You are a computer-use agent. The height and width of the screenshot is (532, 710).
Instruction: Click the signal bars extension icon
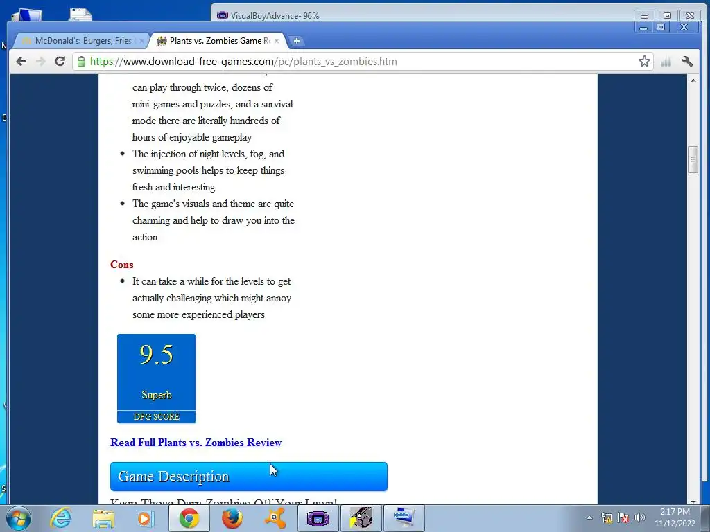pyautogui.click(x=666, y=62)
